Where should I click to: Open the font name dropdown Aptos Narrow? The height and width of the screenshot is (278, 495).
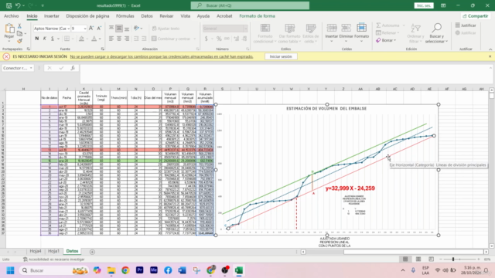(69, 29)
